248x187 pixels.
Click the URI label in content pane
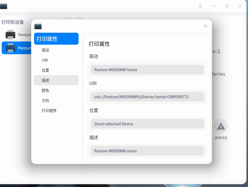click(x=93, y=83)
